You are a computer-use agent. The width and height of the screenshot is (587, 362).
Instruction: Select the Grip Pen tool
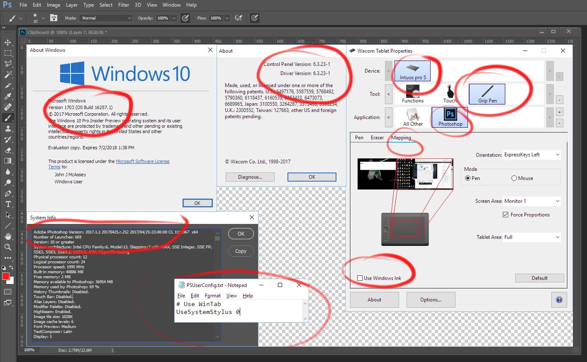click(487, 94)
